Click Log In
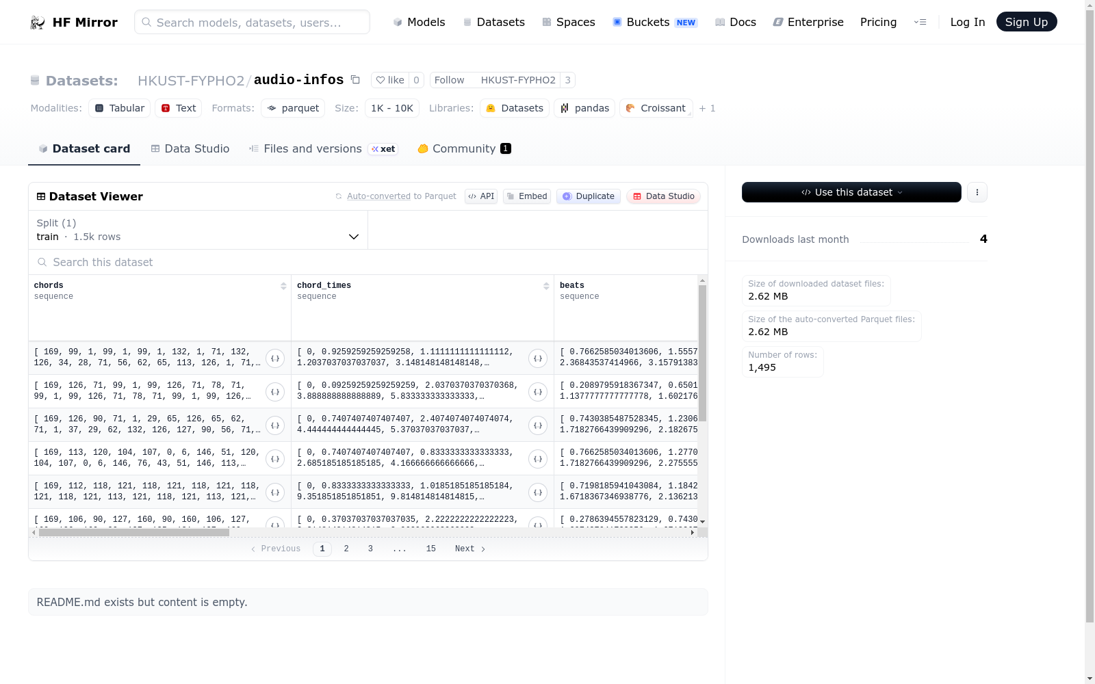Image resolution: width=1095 pixels, height=684 pixels. coord(967,22)
